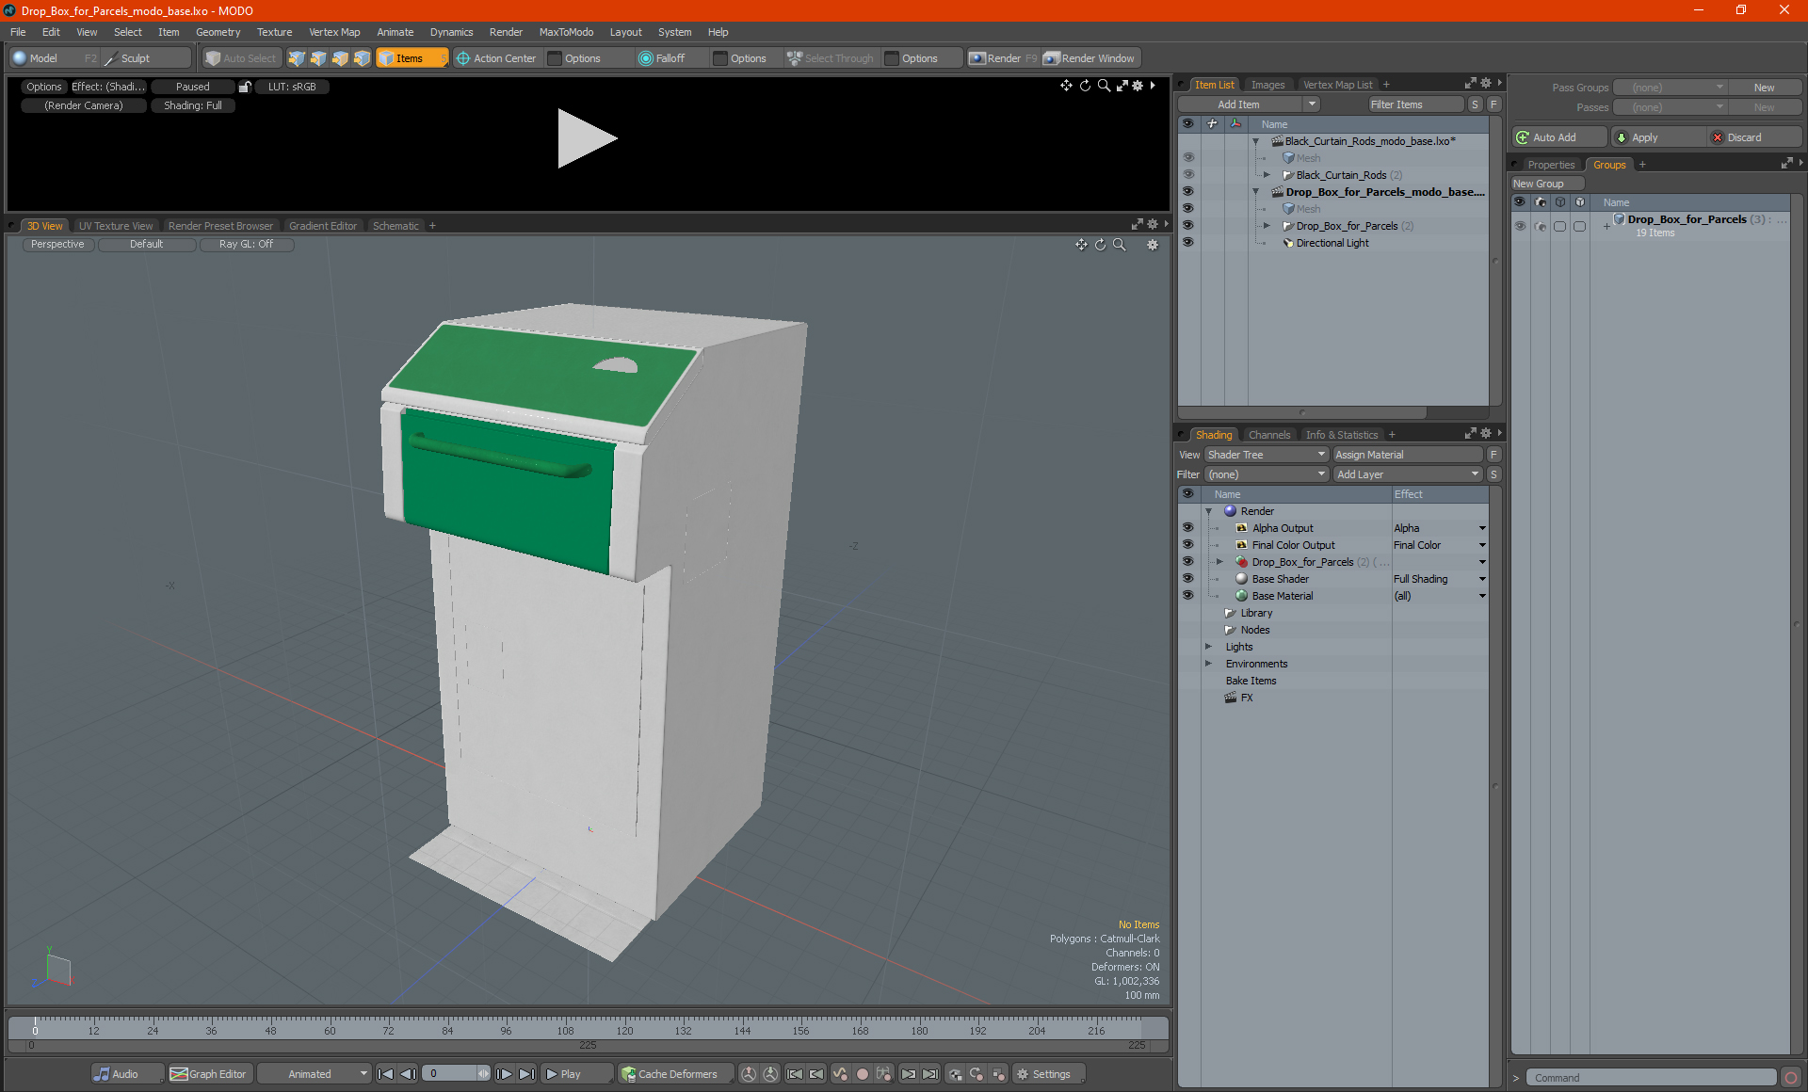Expand the Lights node
Viewport: 1808px width, 1092px height.
pos(1209,647)
